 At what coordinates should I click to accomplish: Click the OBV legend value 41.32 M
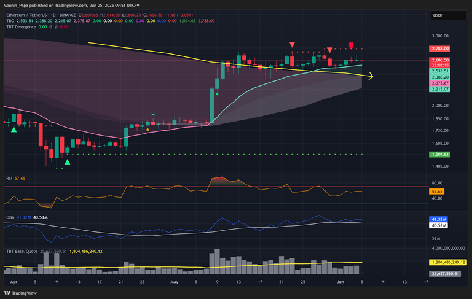[23, 217]
